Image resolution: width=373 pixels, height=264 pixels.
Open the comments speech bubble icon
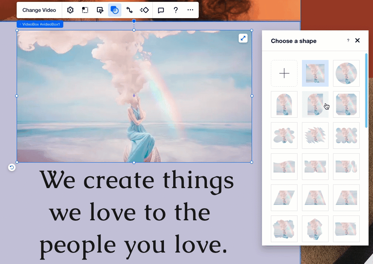click(161, 10)
